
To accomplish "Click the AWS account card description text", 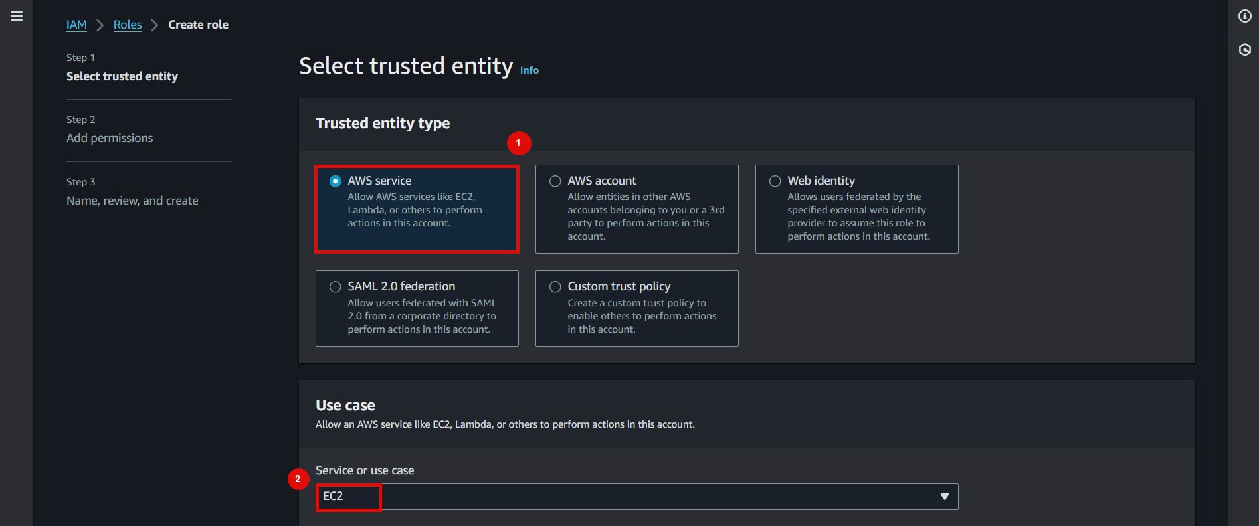I will (x=646, y=217).
